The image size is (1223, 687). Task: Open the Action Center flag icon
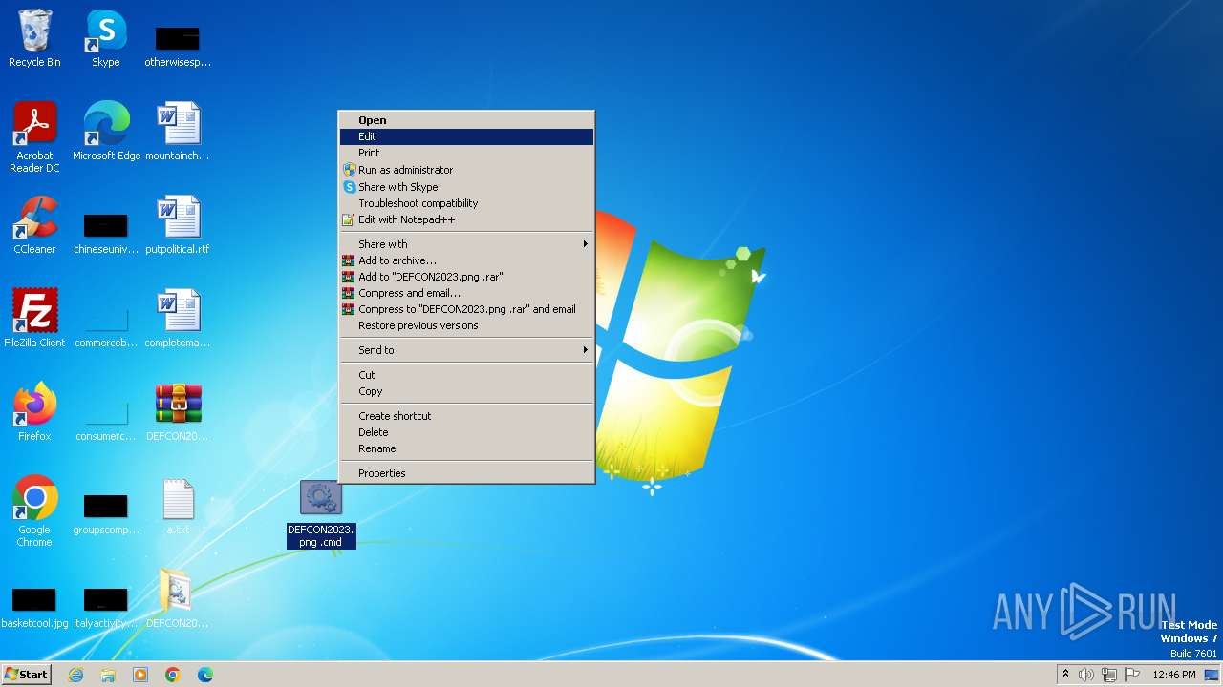(x=1132, y=675)
